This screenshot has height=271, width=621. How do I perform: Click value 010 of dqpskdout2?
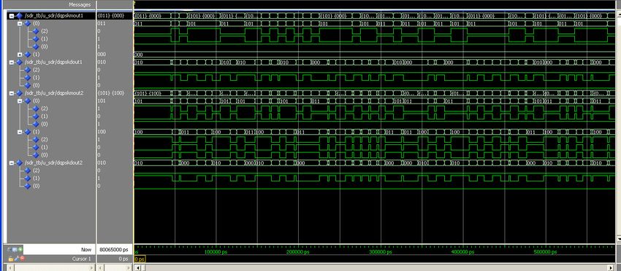click(x=102, y=162)
